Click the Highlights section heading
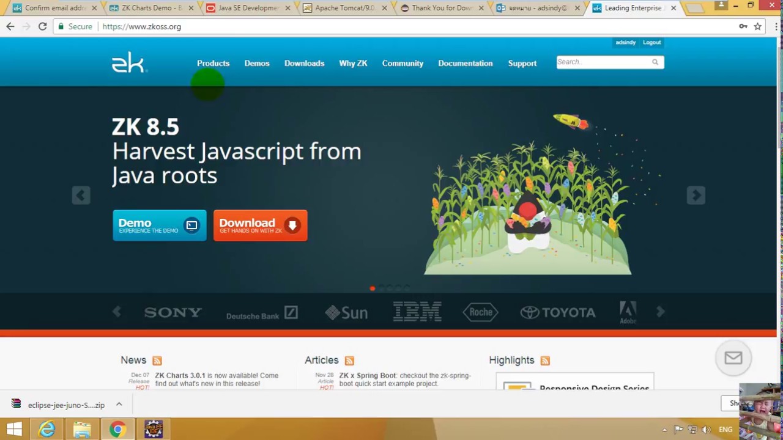This screenshot has height=440, width=783. click(x=511, y=360)
